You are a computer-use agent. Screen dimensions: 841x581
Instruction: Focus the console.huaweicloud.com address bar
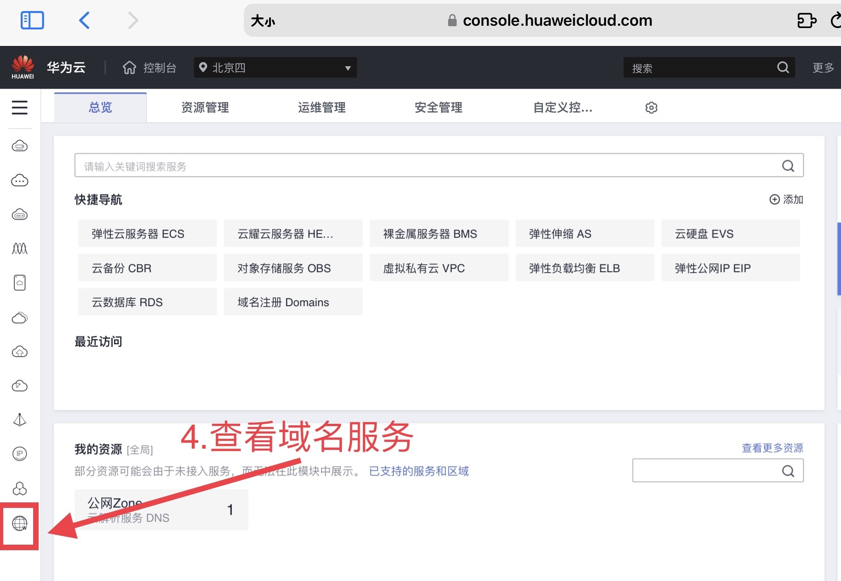click(550, 20)
